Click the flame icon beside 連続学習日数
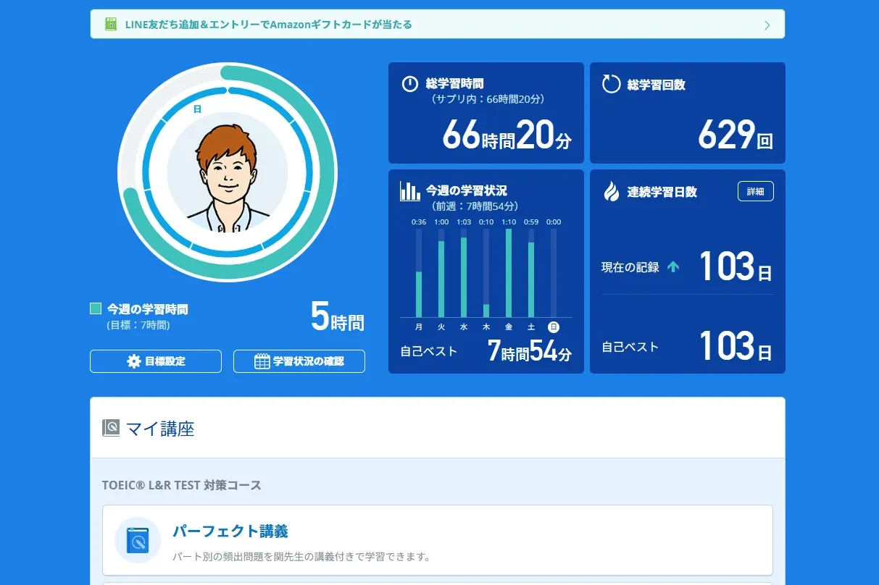Viewport: 879px width, 585px height. tap(612, 192)
